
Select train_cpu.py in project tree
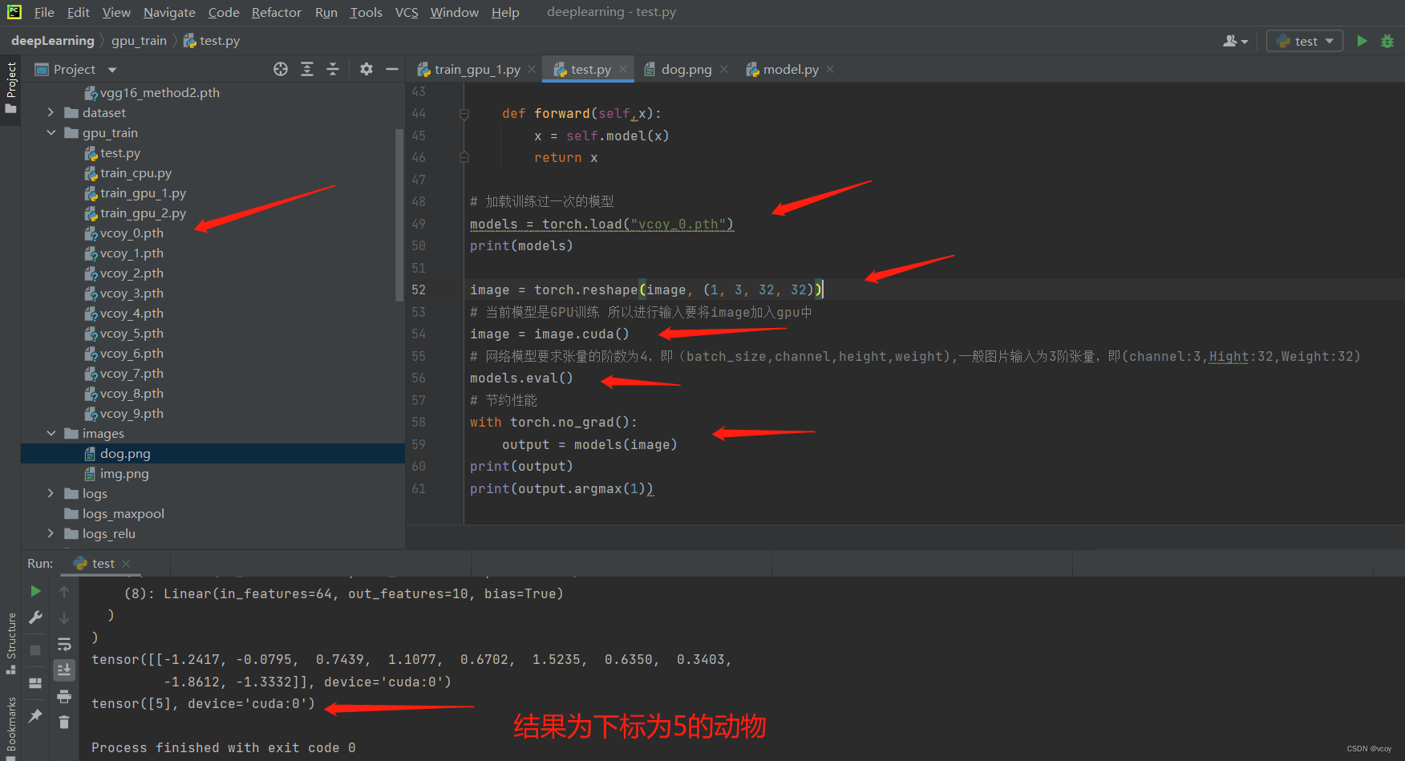[x=136, y=173]
